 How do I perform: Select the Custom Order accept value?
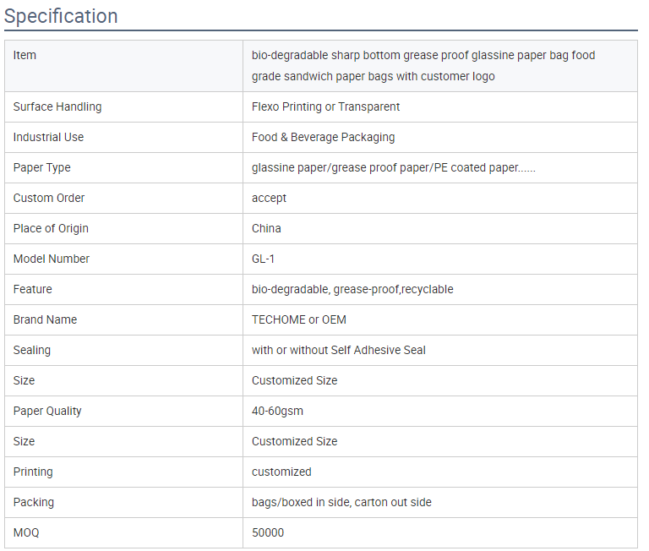pyautogui.click(x=269, y=199)
